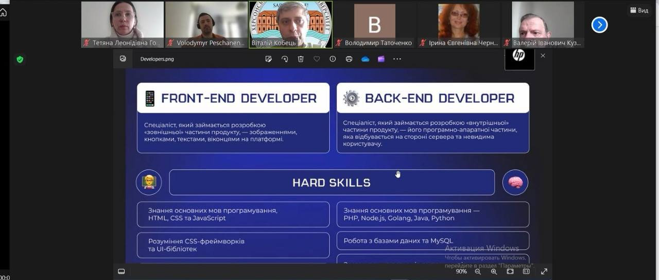Open the Photos gallery icon beside the filename
659x280 pixels.
(x=123, y=59)
